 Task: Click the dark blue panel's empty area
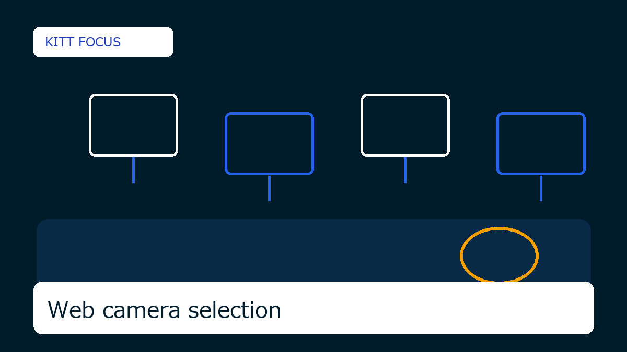[235, 250]
